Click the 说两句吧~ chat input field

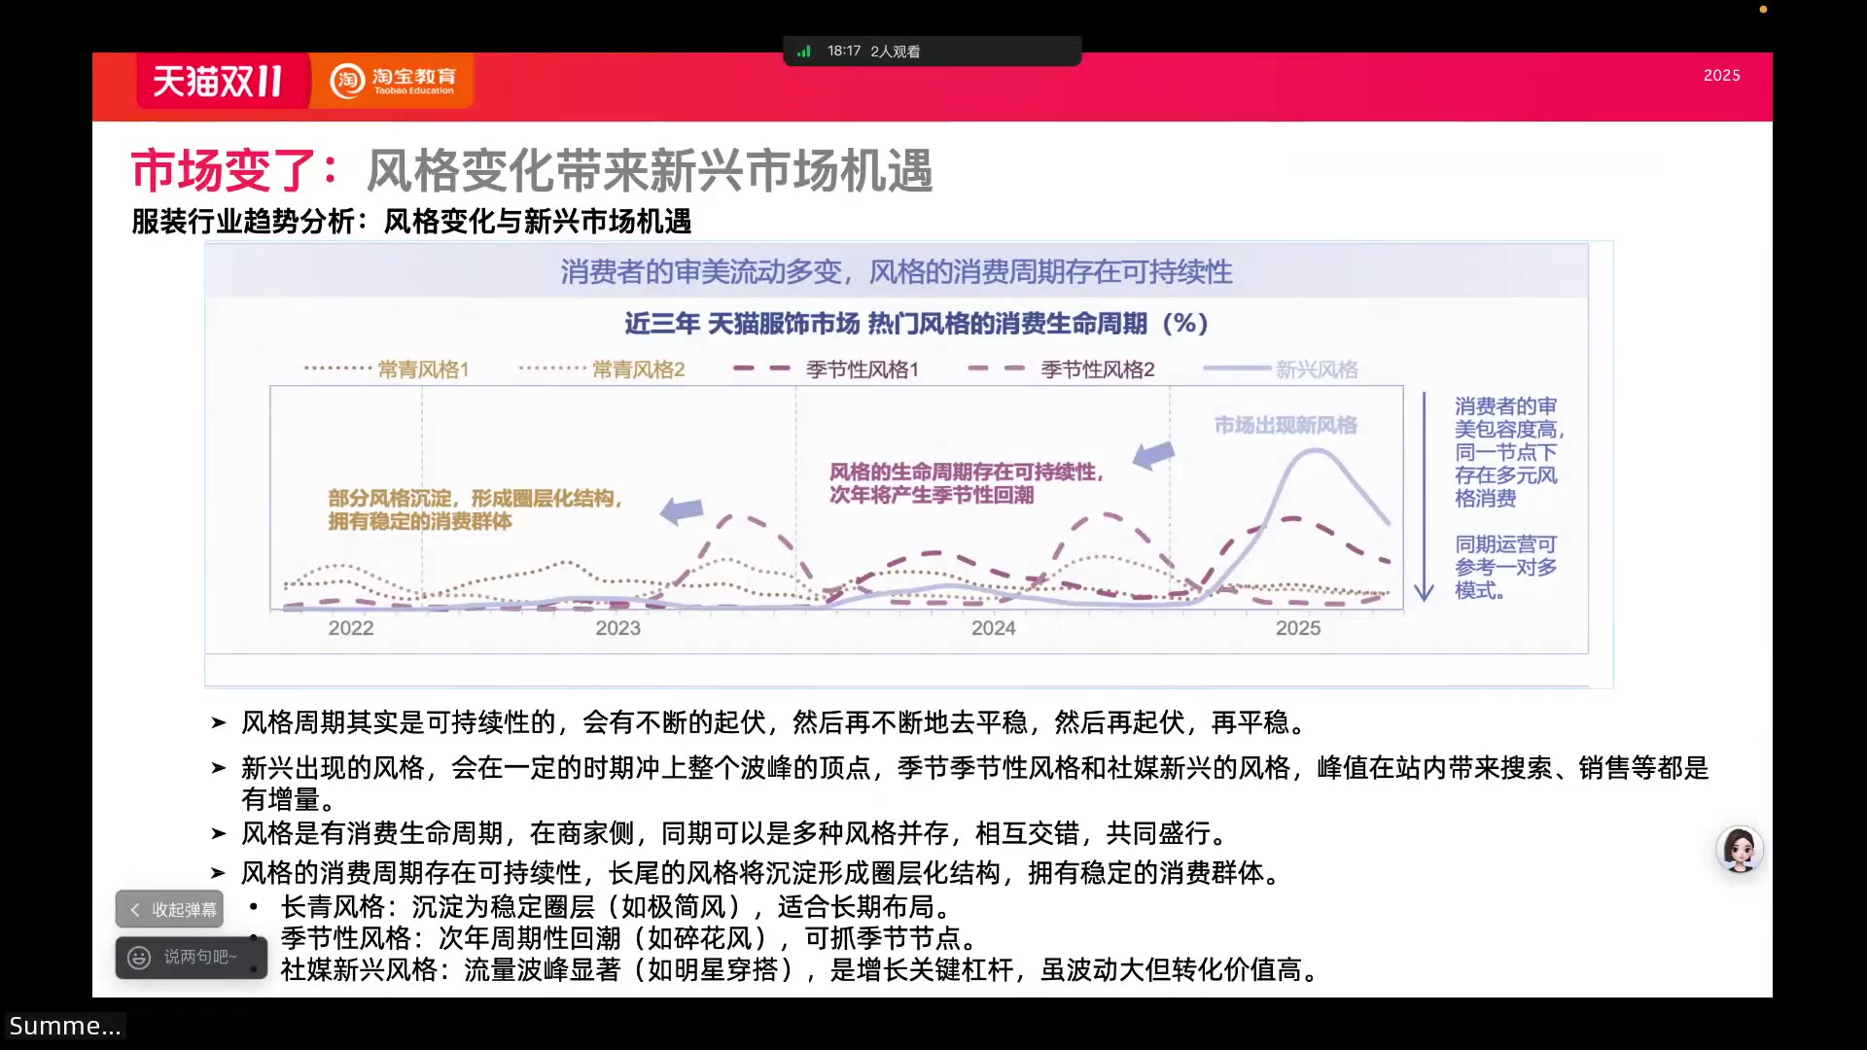pos(199,958)
